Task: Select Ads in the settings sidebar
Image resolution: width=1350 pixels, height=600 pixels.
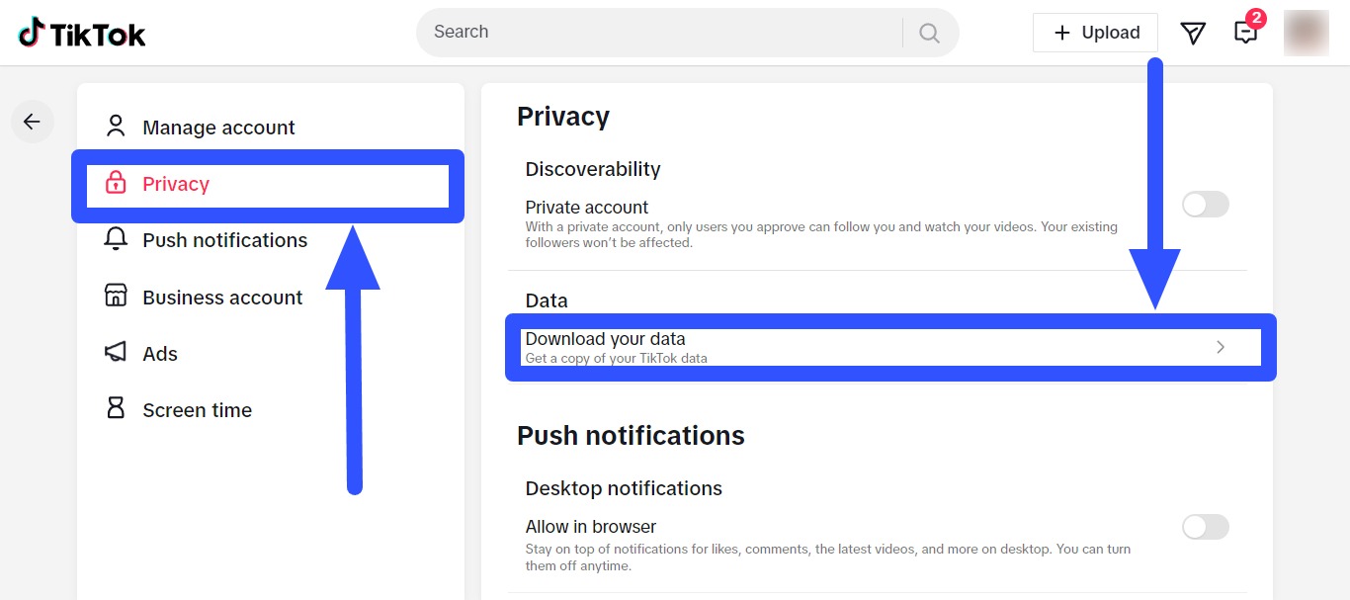Action: [x=160, y=354]
